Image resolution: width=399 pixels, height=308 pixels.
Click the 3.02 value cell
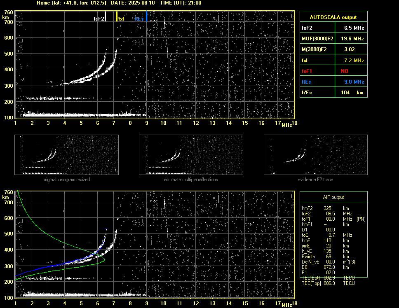pyautogui.click(x=352, y=49)
